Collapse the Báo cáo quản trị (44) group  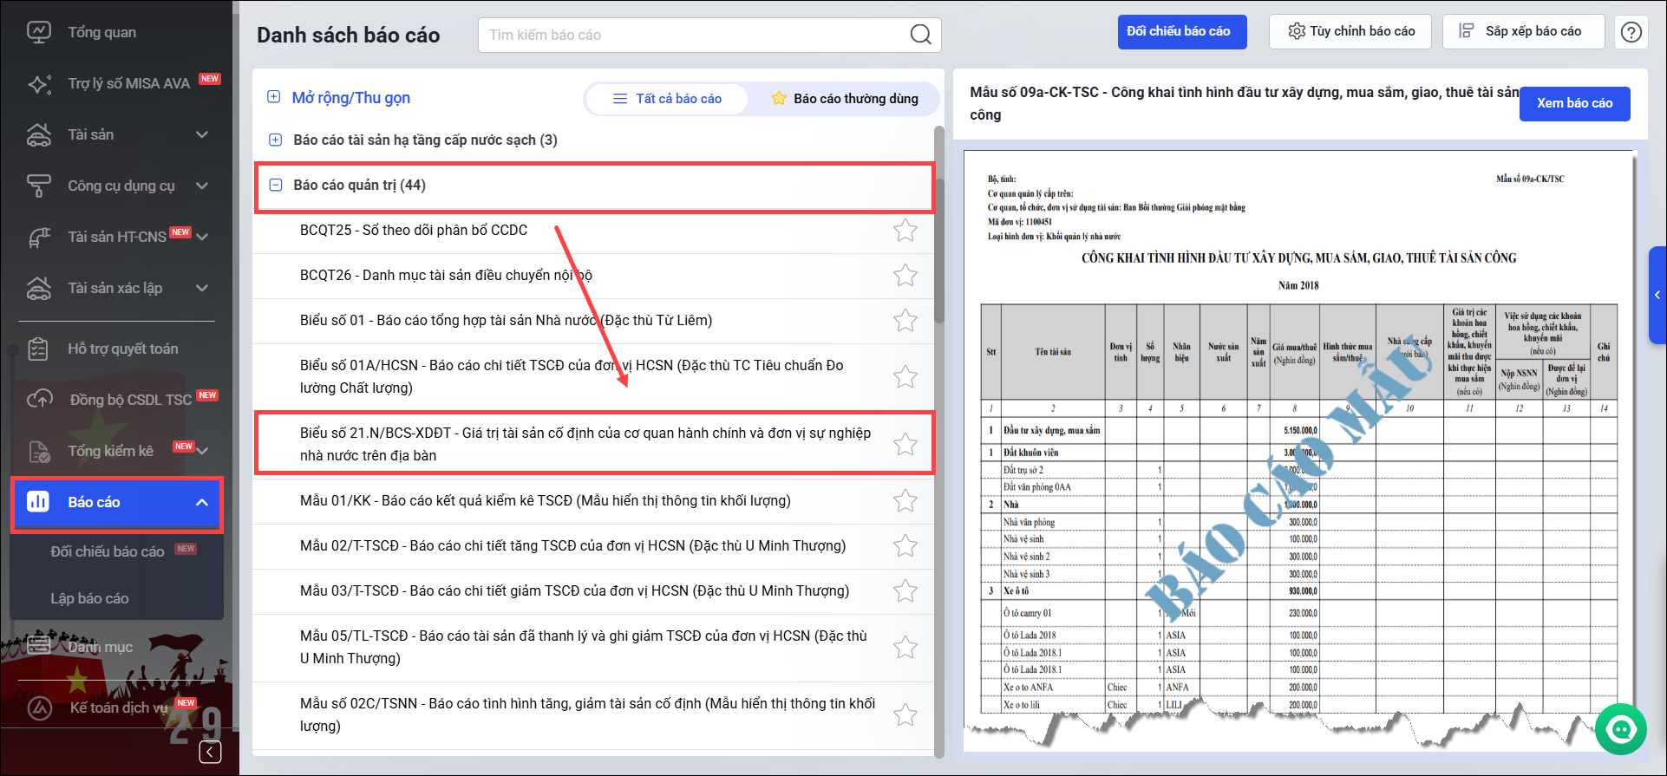(x=276, y=185)
